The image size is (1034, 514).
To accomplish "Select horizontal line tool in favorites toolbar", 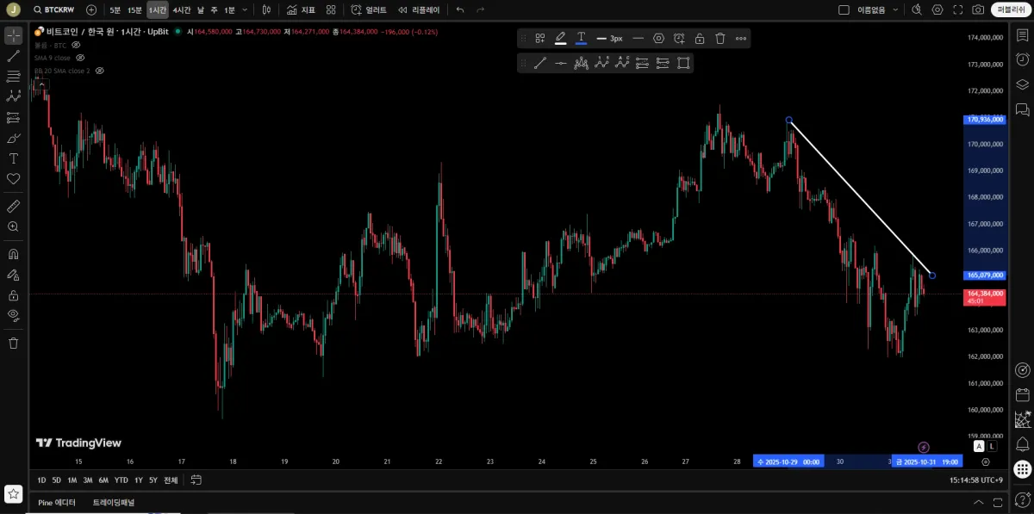I will tap(561, 63).
